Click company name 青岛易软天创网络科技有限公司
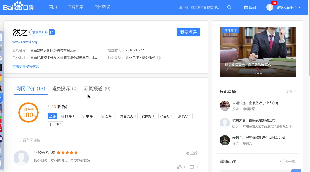 click(x=53, y=50)
